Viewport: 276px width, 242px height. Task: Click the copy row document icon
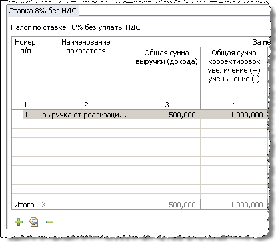(34, 222)
